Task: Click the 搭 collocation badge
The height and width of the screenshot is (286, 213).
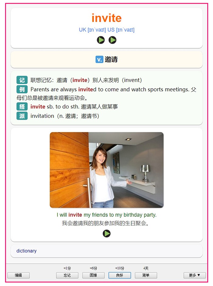Action: click(22, 106)
